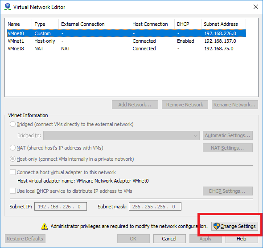Screen dimensions: 263x248
Task: Enable Use local DHCP service checkbox
Action: pos(12,191)
